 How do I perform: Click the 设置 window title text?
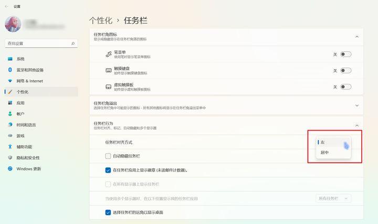pos(17,6)
